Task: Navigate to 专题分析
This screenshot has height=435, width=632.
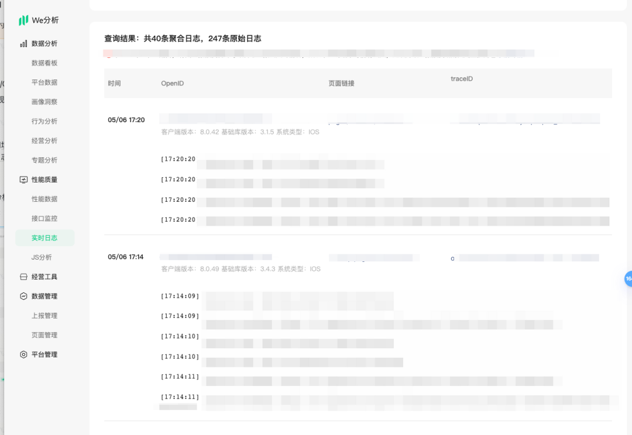Action: click(44, 160)
